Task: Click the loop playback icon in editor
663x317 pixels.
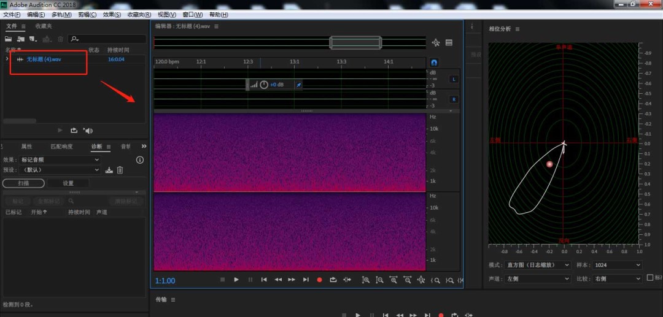Action: click(333, 280)
